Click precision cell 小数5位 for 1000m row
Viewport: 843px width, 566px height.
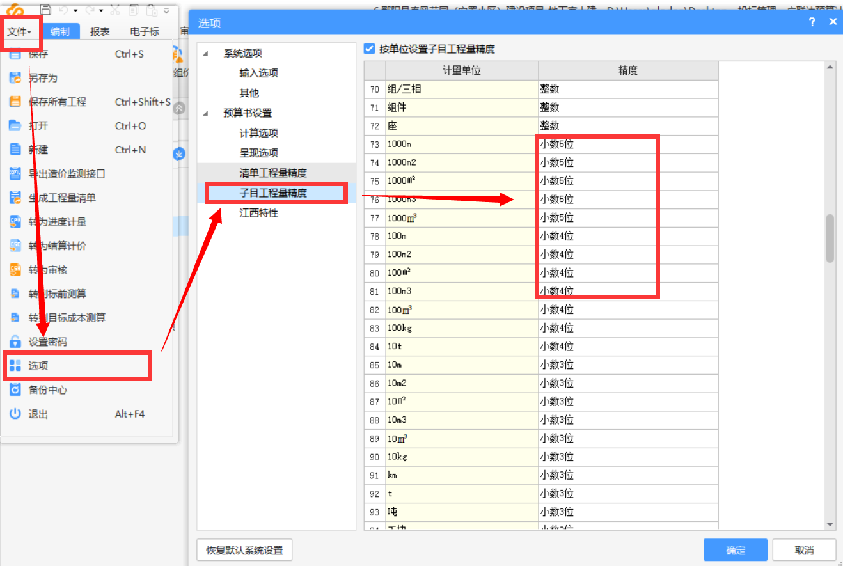[628, 145]
